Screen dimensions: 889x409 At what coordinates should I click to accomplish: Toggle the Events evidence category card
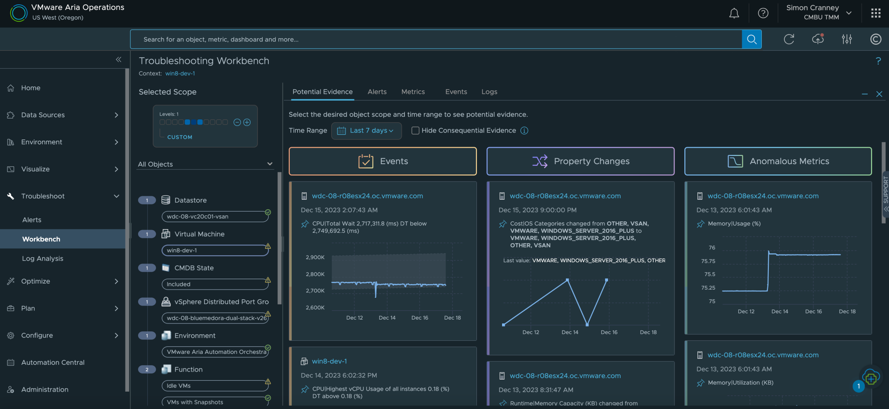[382, 161]
